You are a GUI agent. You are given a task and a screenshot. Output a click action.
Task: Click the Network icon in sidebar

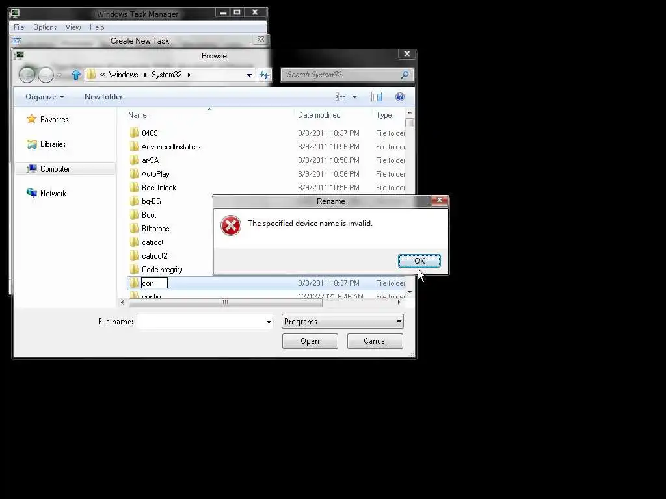pyautogui.click(x=31, y=193)
